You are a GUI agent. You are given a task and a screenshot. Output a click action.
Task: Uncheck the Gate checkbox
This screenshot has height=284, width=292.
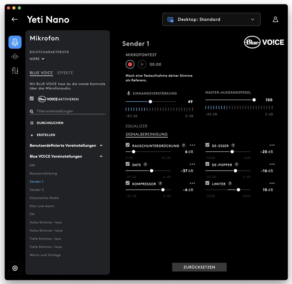click(127, 164)
